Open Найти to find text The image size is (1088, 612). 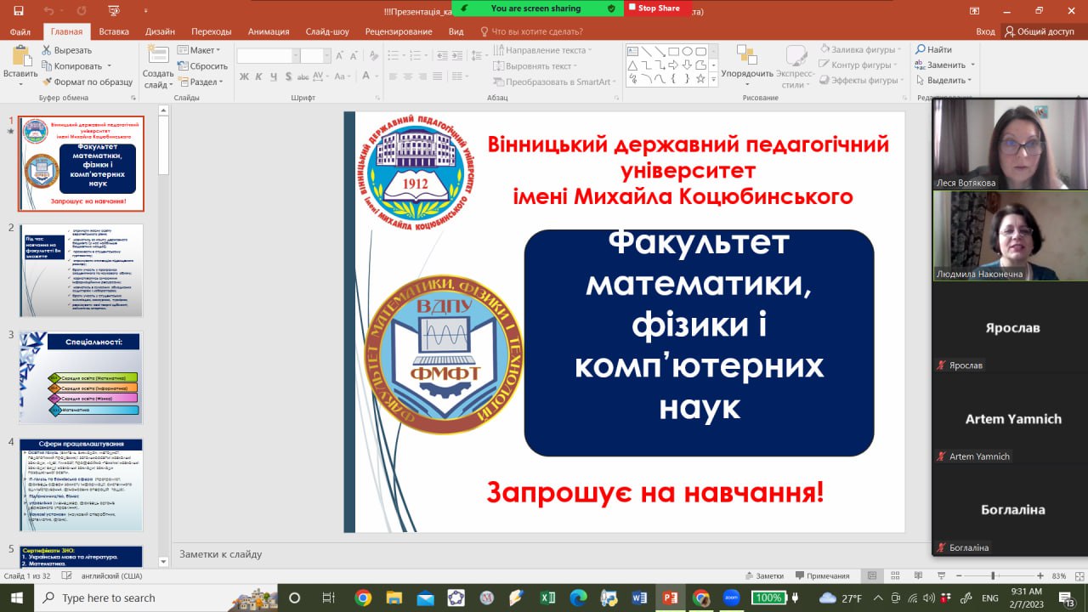coord(933,50)
